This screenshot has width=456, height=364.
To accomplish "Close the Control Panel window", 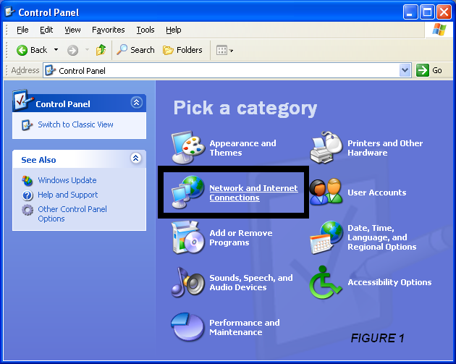I will pos(444,12).
